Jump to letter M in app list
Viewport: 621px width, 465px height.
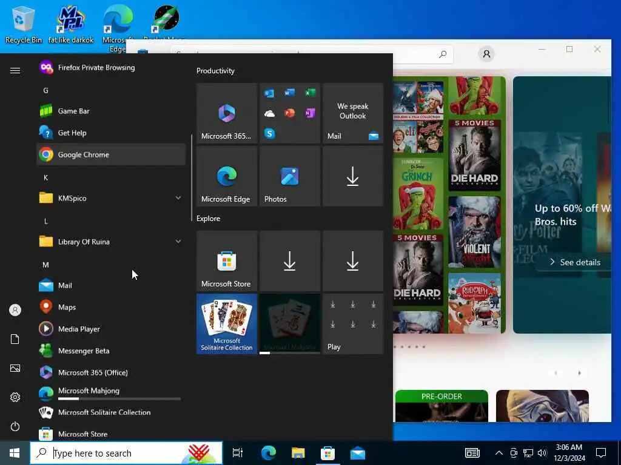(x=45, y=265)
